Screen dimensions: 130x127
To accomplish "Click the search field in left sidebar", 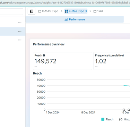I will [x=11, y=11].
